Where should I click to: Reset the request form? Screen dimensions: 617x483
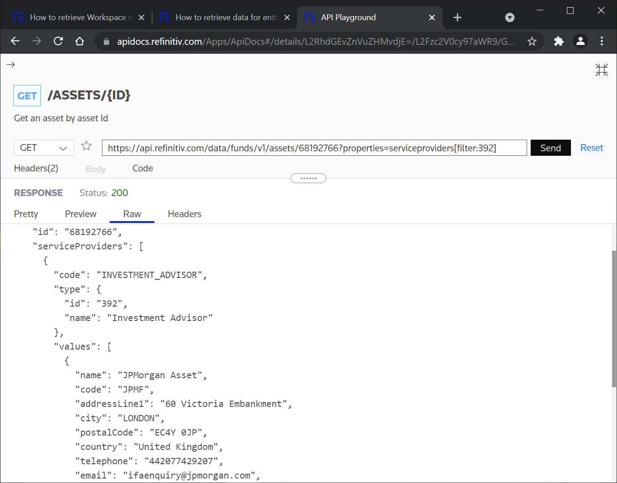click(591, 148)
